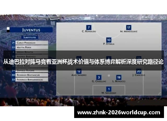Click the number 7 shirt badge
This screenshot has height=121, width=167.
(x=89, y=27)
